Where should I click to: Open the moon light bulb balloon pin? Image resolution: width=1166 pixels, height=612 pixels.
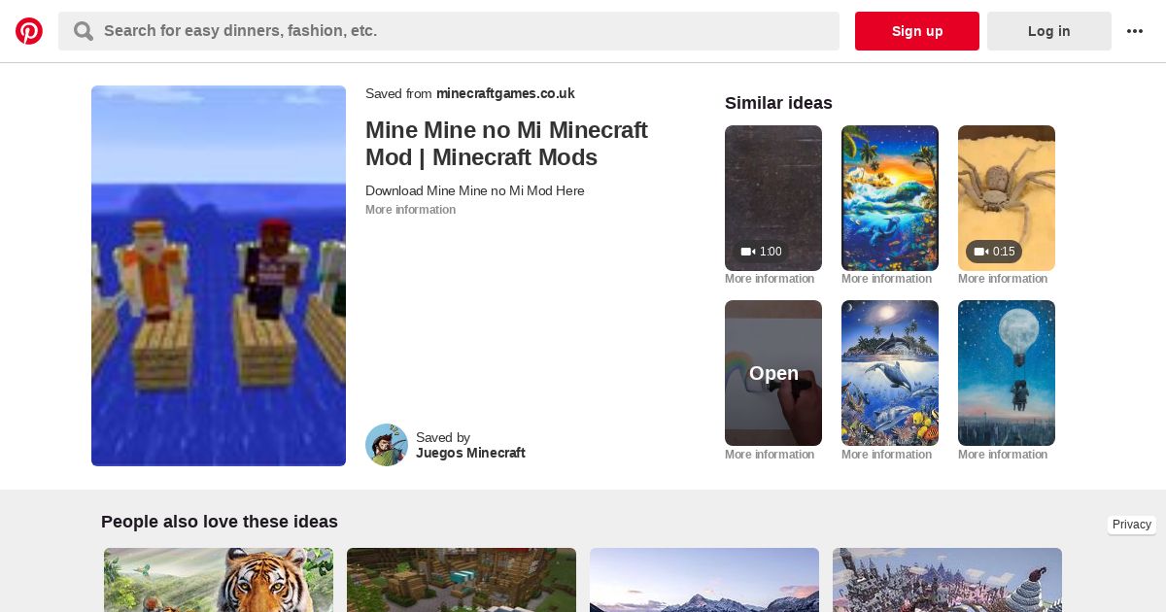coord(1007,373)
